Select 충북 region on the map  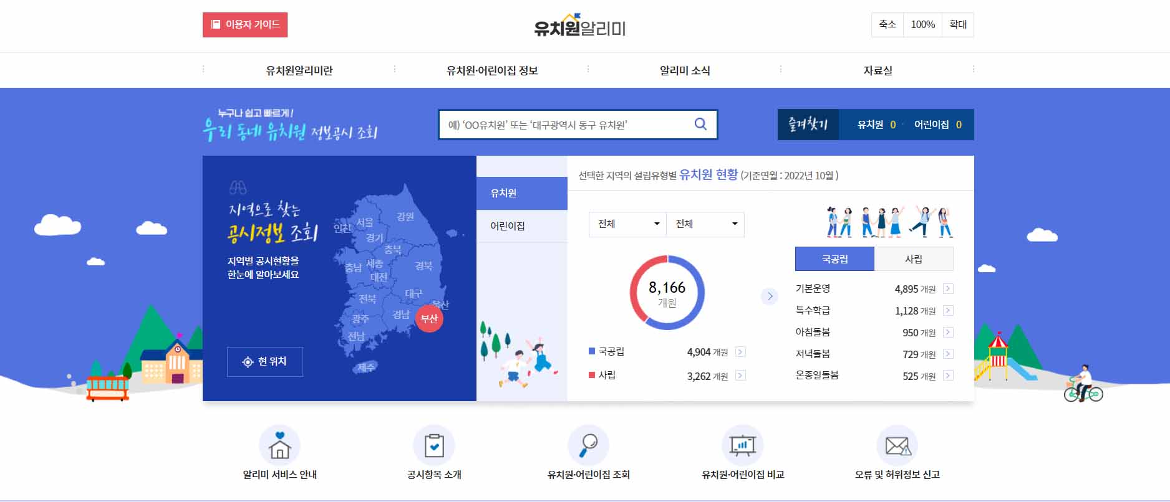(x=393, y=250)
